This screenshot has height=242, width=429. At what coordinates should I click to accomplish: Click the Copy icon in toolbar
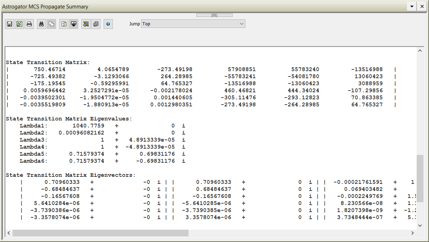[51, 24]
